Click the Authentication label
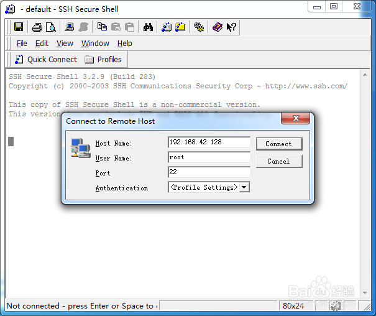Screen dimensions: 376x316 122,188
